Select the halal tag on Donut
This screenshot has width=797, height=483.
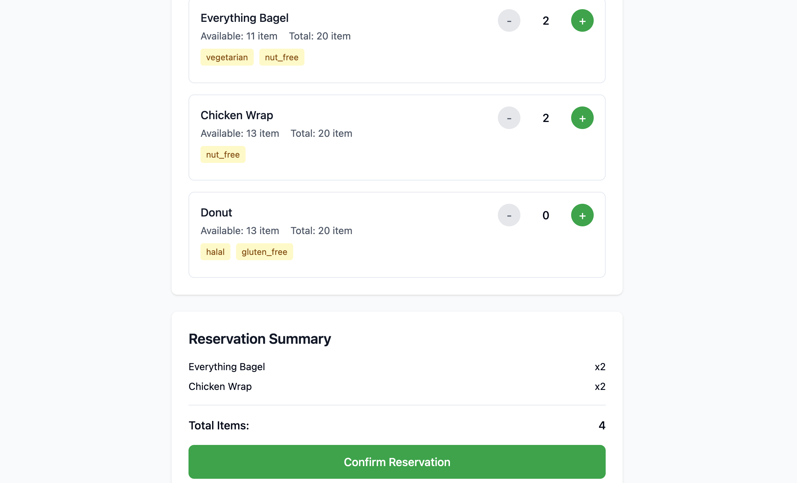[215, 252]
